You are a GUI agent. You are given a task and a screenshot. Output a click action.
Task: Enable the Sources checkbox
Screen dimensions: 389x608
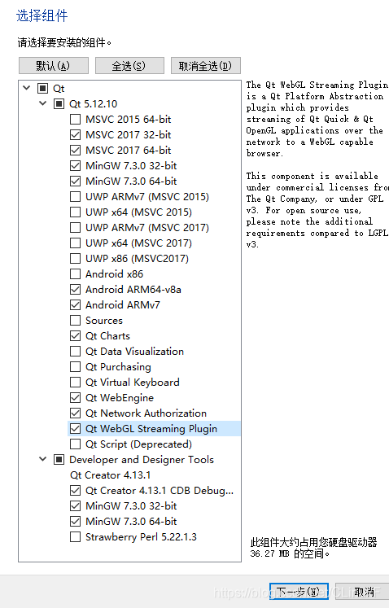pyautogui.click(x=75, y=321)
